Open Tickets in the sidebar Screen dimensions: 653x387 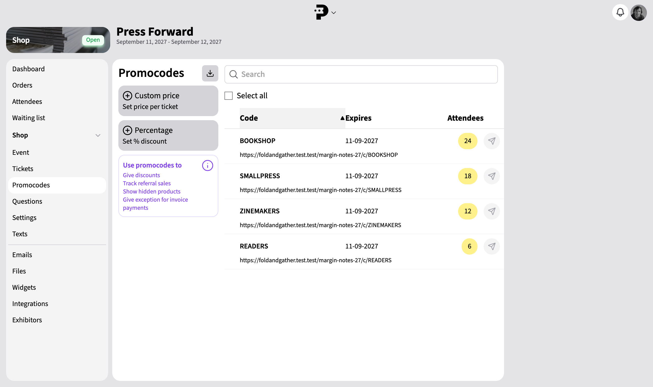[x=23, y=169]
